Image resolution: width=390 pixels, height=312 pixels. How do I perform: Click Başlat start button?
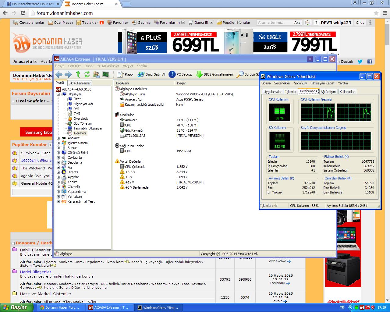coord(16,307)
